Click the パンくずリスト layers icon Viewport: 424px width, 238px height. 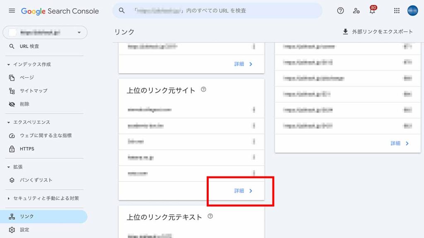click(x=12, y=180)
